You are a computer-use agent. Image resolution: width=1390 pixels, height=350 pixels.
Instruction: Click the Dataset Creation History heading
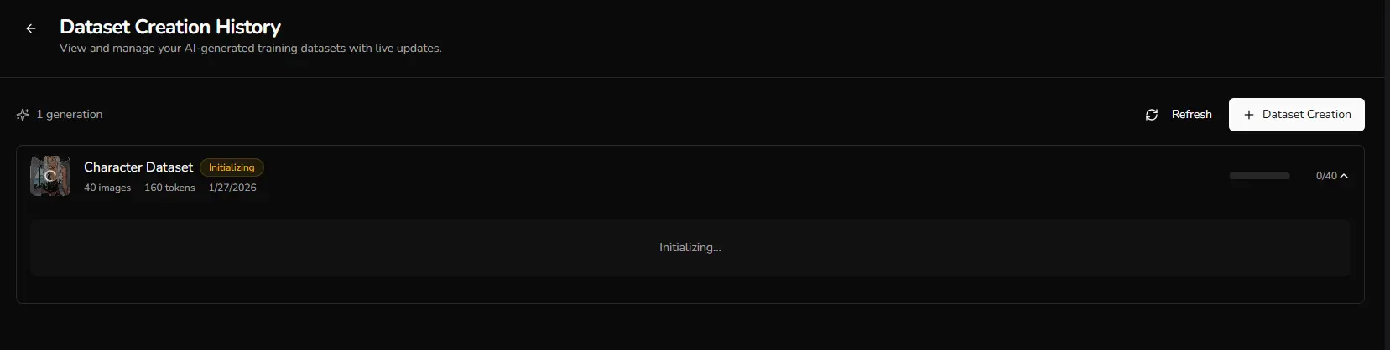coord(170,27)
